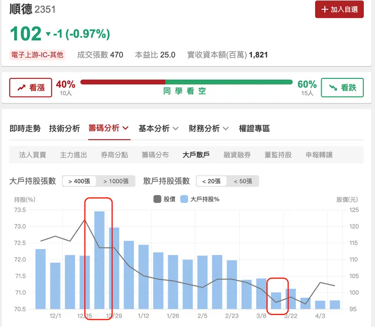Choose the < 50張 retail holder option
375x327 pixels.
coord(243,181)
